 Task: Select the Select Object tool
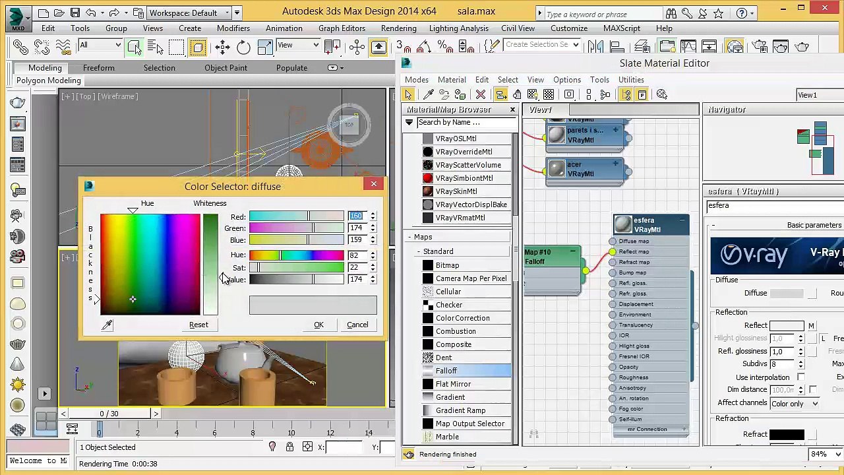click(x=134, y=47)
